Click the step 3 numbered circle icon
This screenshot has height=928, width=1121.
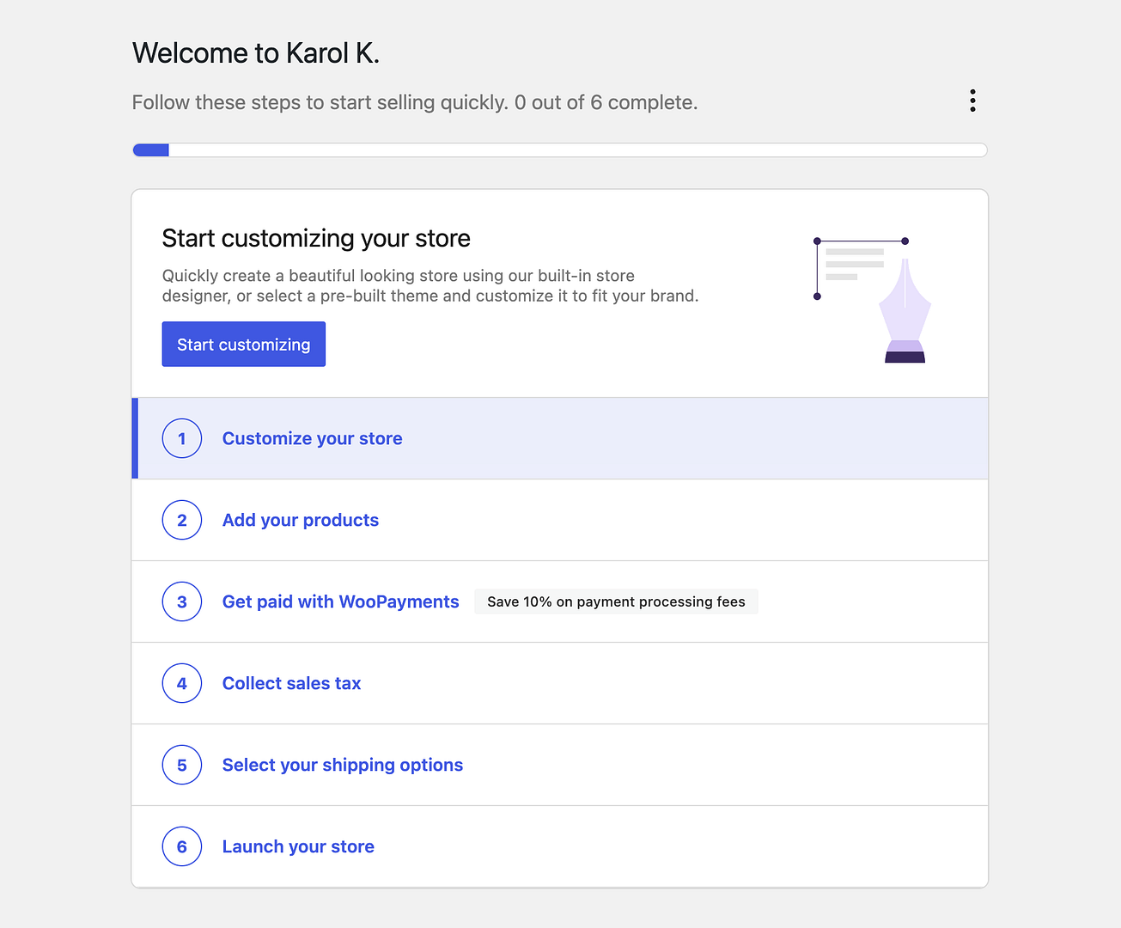tap(181, 601)
